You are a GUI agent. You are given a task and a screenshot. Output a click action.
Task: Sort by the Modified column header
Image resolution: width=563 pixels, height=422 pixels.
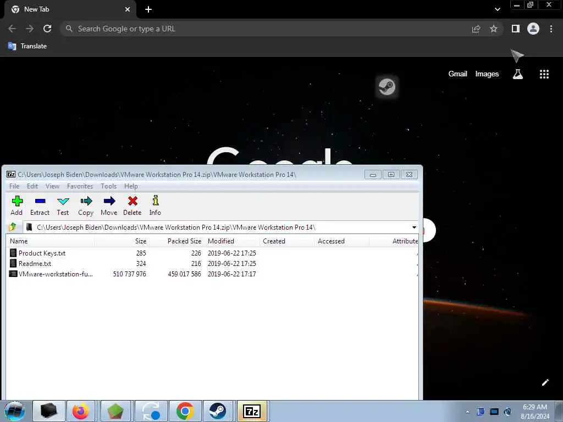tap(231, 241)
